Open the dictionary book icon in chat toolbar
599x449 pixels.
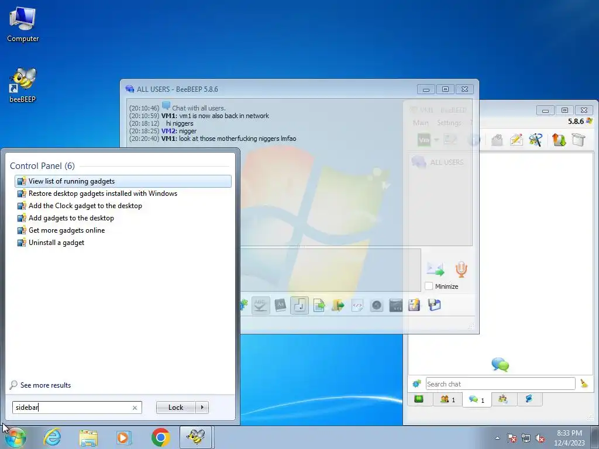click(280, 305)
